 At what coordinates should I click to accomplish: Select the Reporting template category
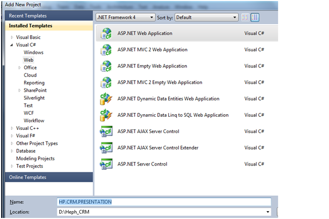pyautogui.click(x=34, y=83)
